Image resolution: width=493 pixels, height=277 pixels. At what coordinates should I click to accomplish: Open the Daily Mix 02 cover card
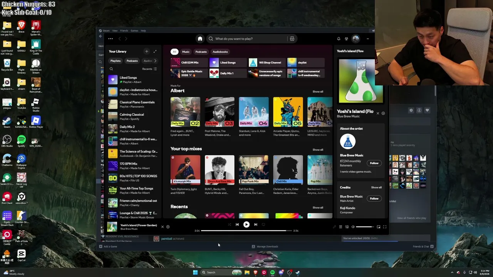185,112
